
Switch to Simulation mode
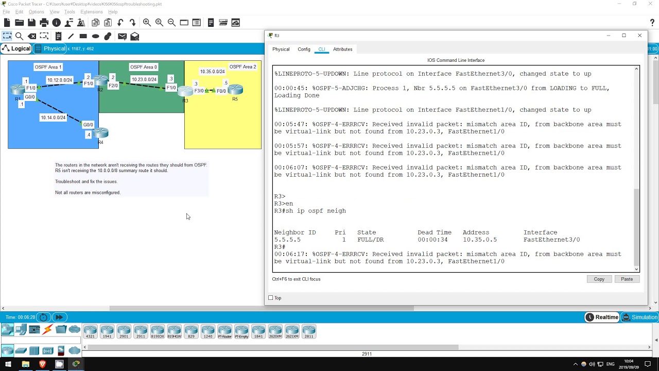(639, 317)
